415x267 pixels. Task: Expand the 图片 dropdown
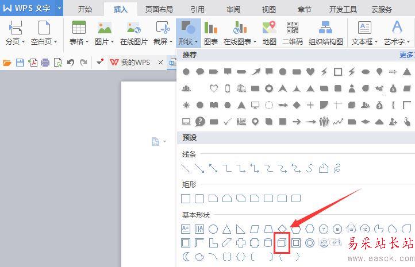click(112, 41)
